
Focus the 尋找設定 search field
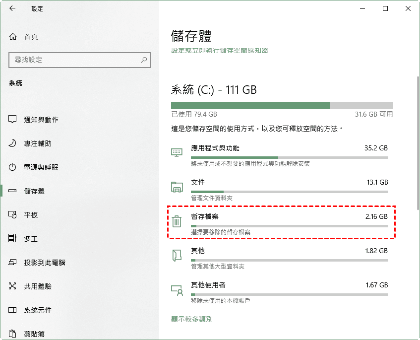(74, 60)
